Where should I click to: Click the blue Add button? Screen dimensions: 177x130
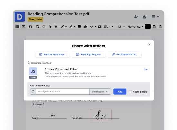120,92
